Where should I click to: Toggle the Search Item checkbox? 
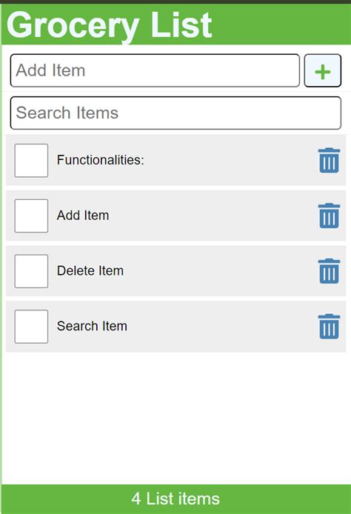click(x=31, y=327)
